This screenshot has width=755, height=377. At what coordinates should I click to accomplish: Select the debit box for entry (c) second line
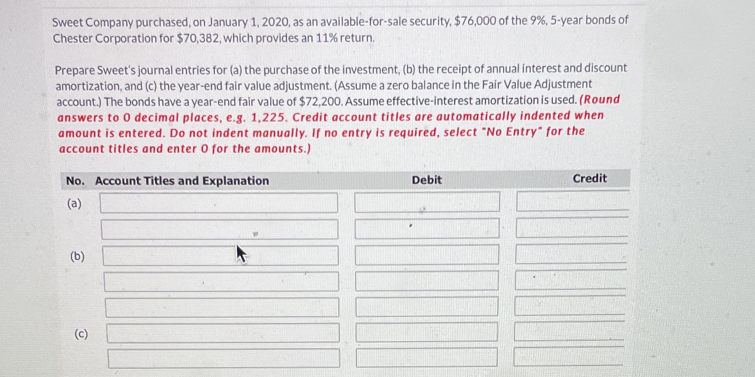(x=426, y=359)
